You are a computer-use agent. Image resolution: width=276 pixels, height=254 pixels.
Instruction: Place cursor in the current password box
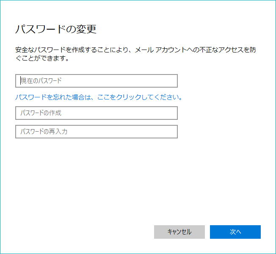click(x=96, y=81)
